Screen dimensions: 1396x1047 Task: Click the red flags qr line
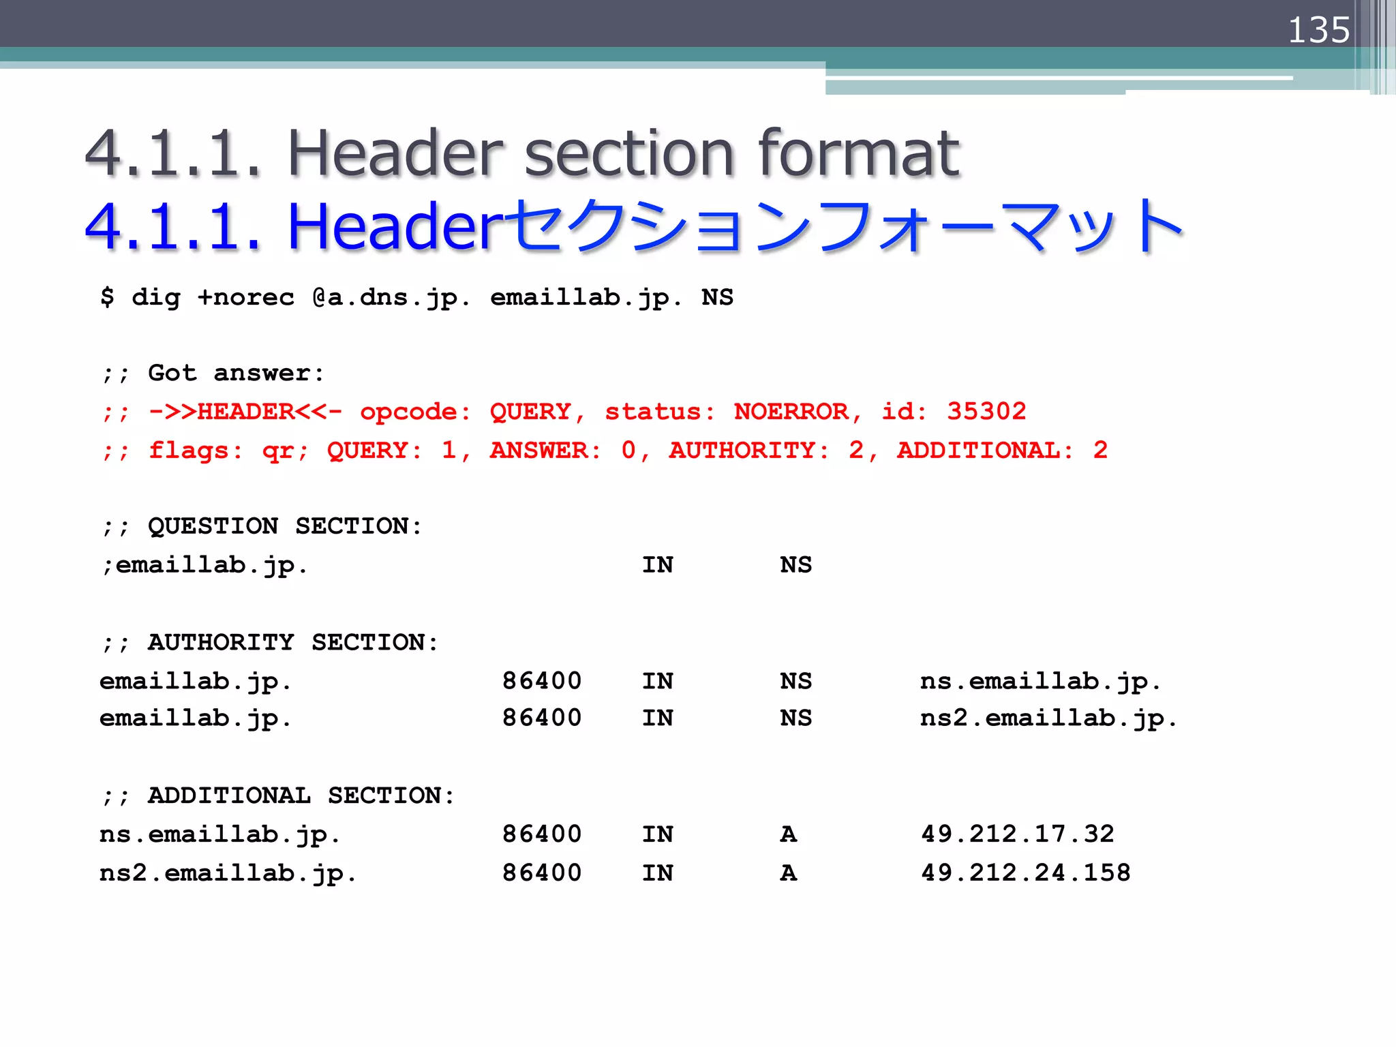[605, 451]
